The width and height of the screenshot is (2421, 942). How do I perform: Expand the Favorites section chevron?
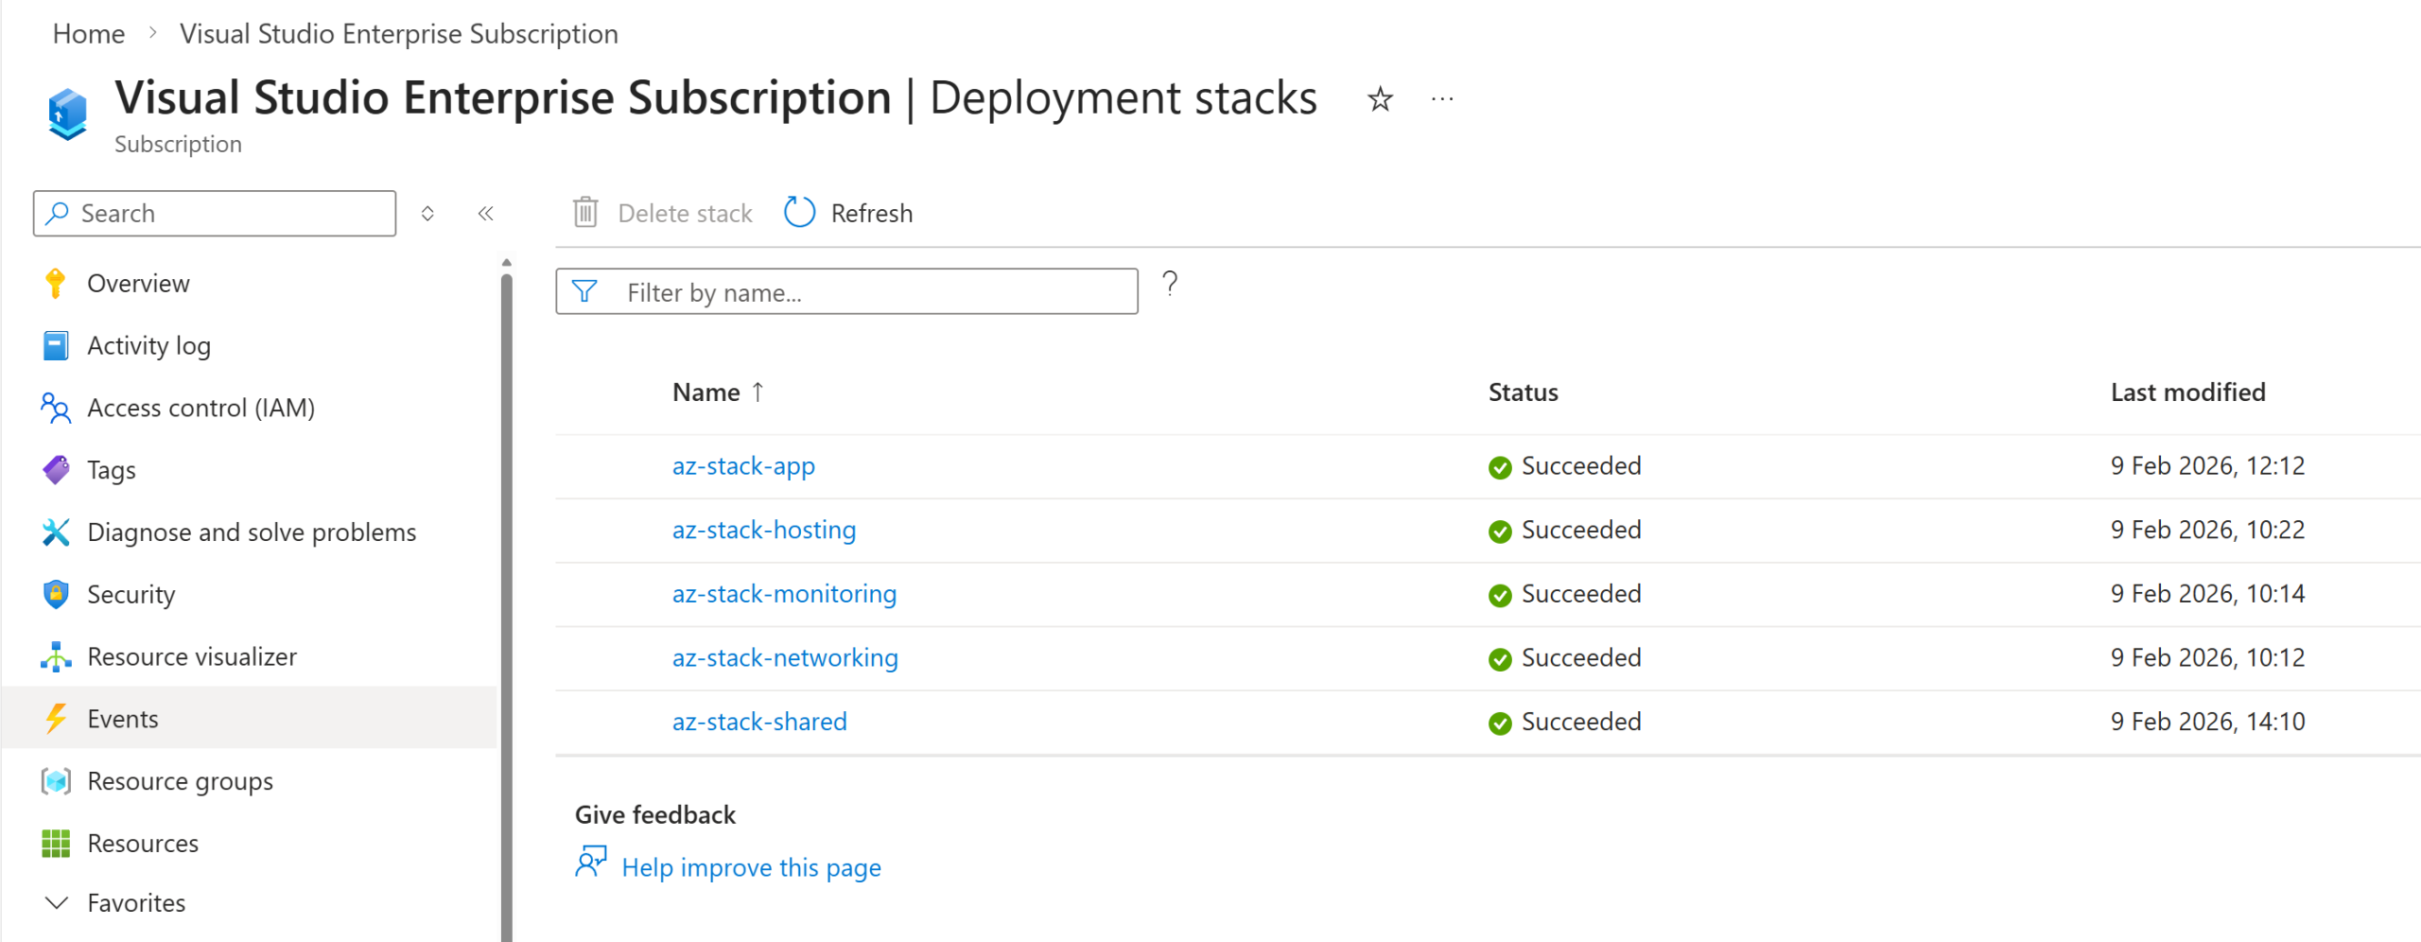click(x=57, y=903)
